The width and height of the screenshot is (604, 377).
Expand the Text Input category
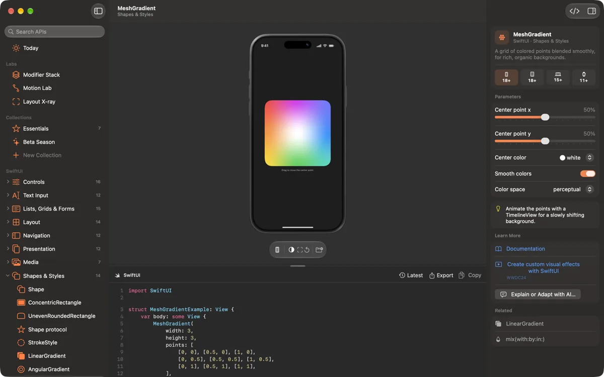tap(8, 195)
